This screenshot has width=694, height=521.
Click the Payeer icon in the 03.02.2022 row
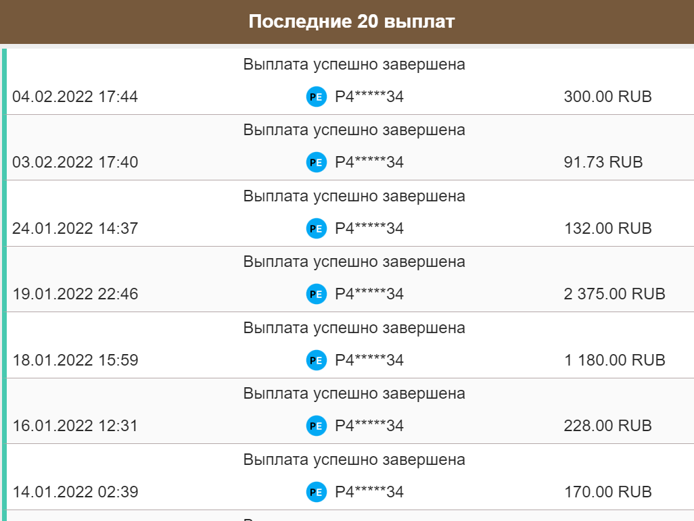click(x=317, y=162)
